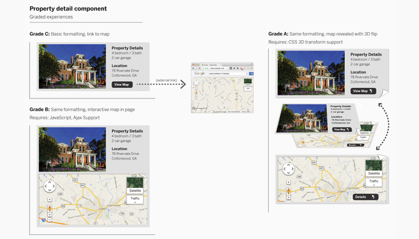The height and width of the screenshot is (239, 419).
Task: Click the pan control on Grade A map
Action: (x=289, y=169)
